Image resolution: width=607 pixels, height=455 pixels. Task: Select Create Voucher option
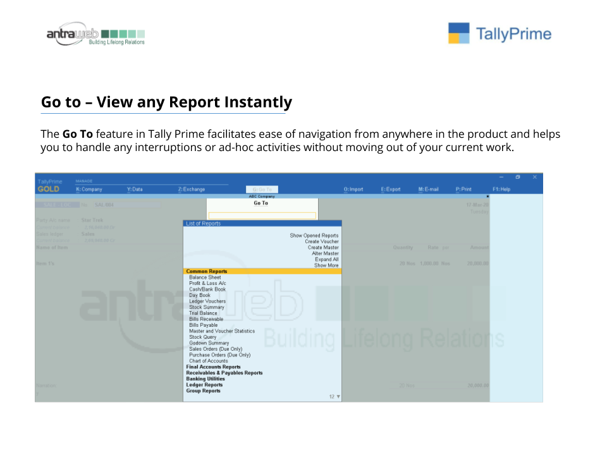(x=322, y=241)
